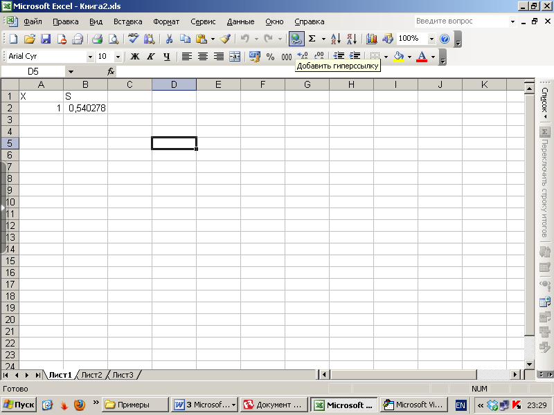Viewport: 554px width, 415px height.
Task: Open the Список dropdown in side panel
Action: pyautogui.click(x=545, y=103)
